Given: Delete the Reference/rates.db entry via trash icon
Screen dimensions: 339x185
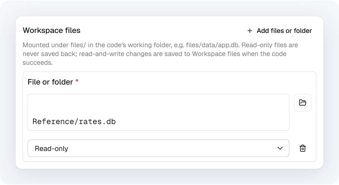Looking at the screenshot, I should point(302,148).
